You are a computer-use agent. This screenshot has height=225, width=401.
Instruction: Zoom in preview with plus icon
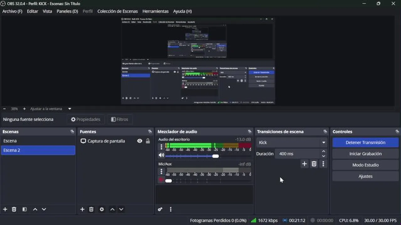24,109
